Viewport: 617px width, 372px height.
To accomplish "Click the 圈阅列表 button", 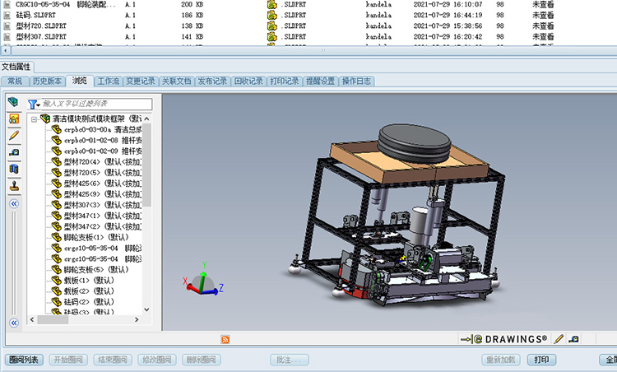I will point(24,360).
